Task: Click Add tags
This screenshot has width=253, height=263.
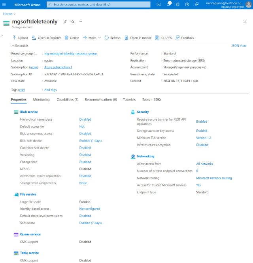Action: tap(51, 90)
